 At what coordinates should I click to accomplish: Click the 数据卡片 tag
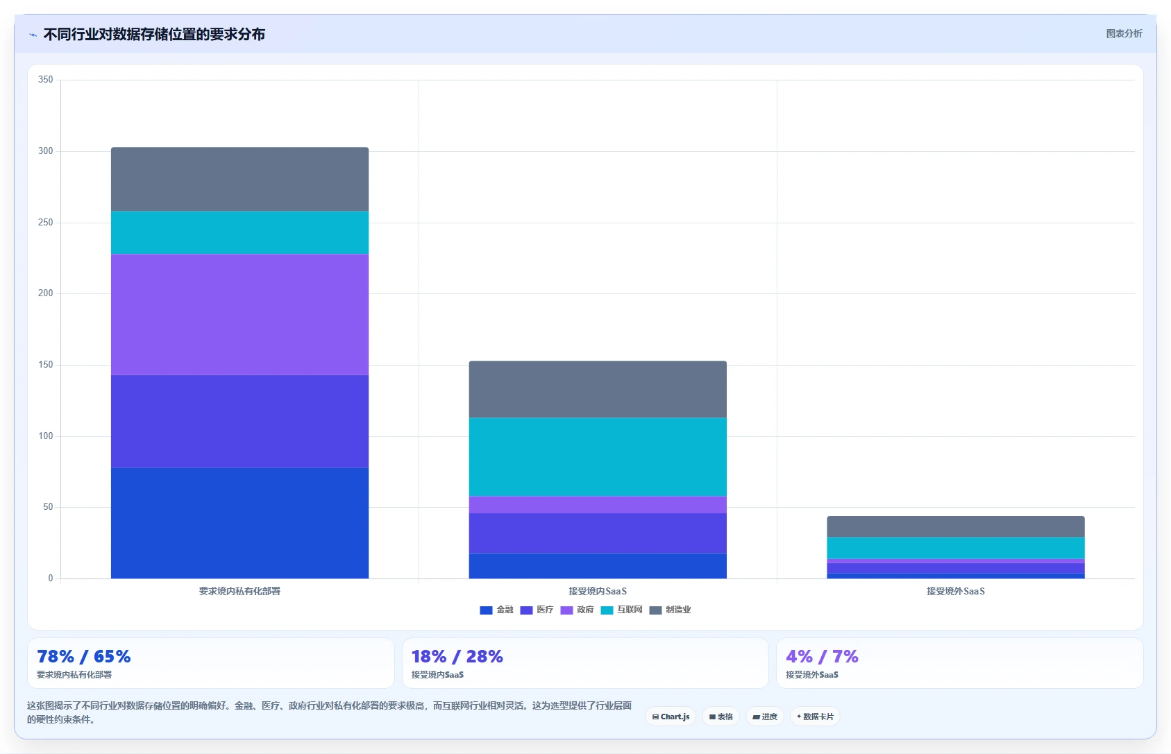pos(815,717)
